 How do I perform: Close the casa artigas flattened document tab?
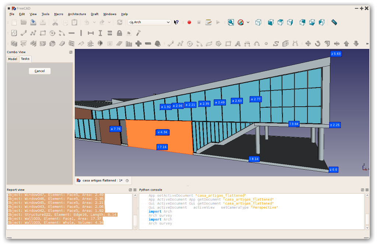127,180
